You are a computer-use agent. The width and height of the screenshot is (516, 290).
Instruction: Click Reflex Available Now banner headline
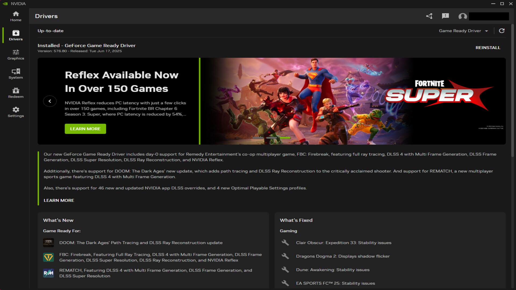121,82
